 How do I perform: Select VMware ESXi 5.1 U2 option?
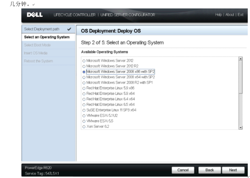click(84, 116)
